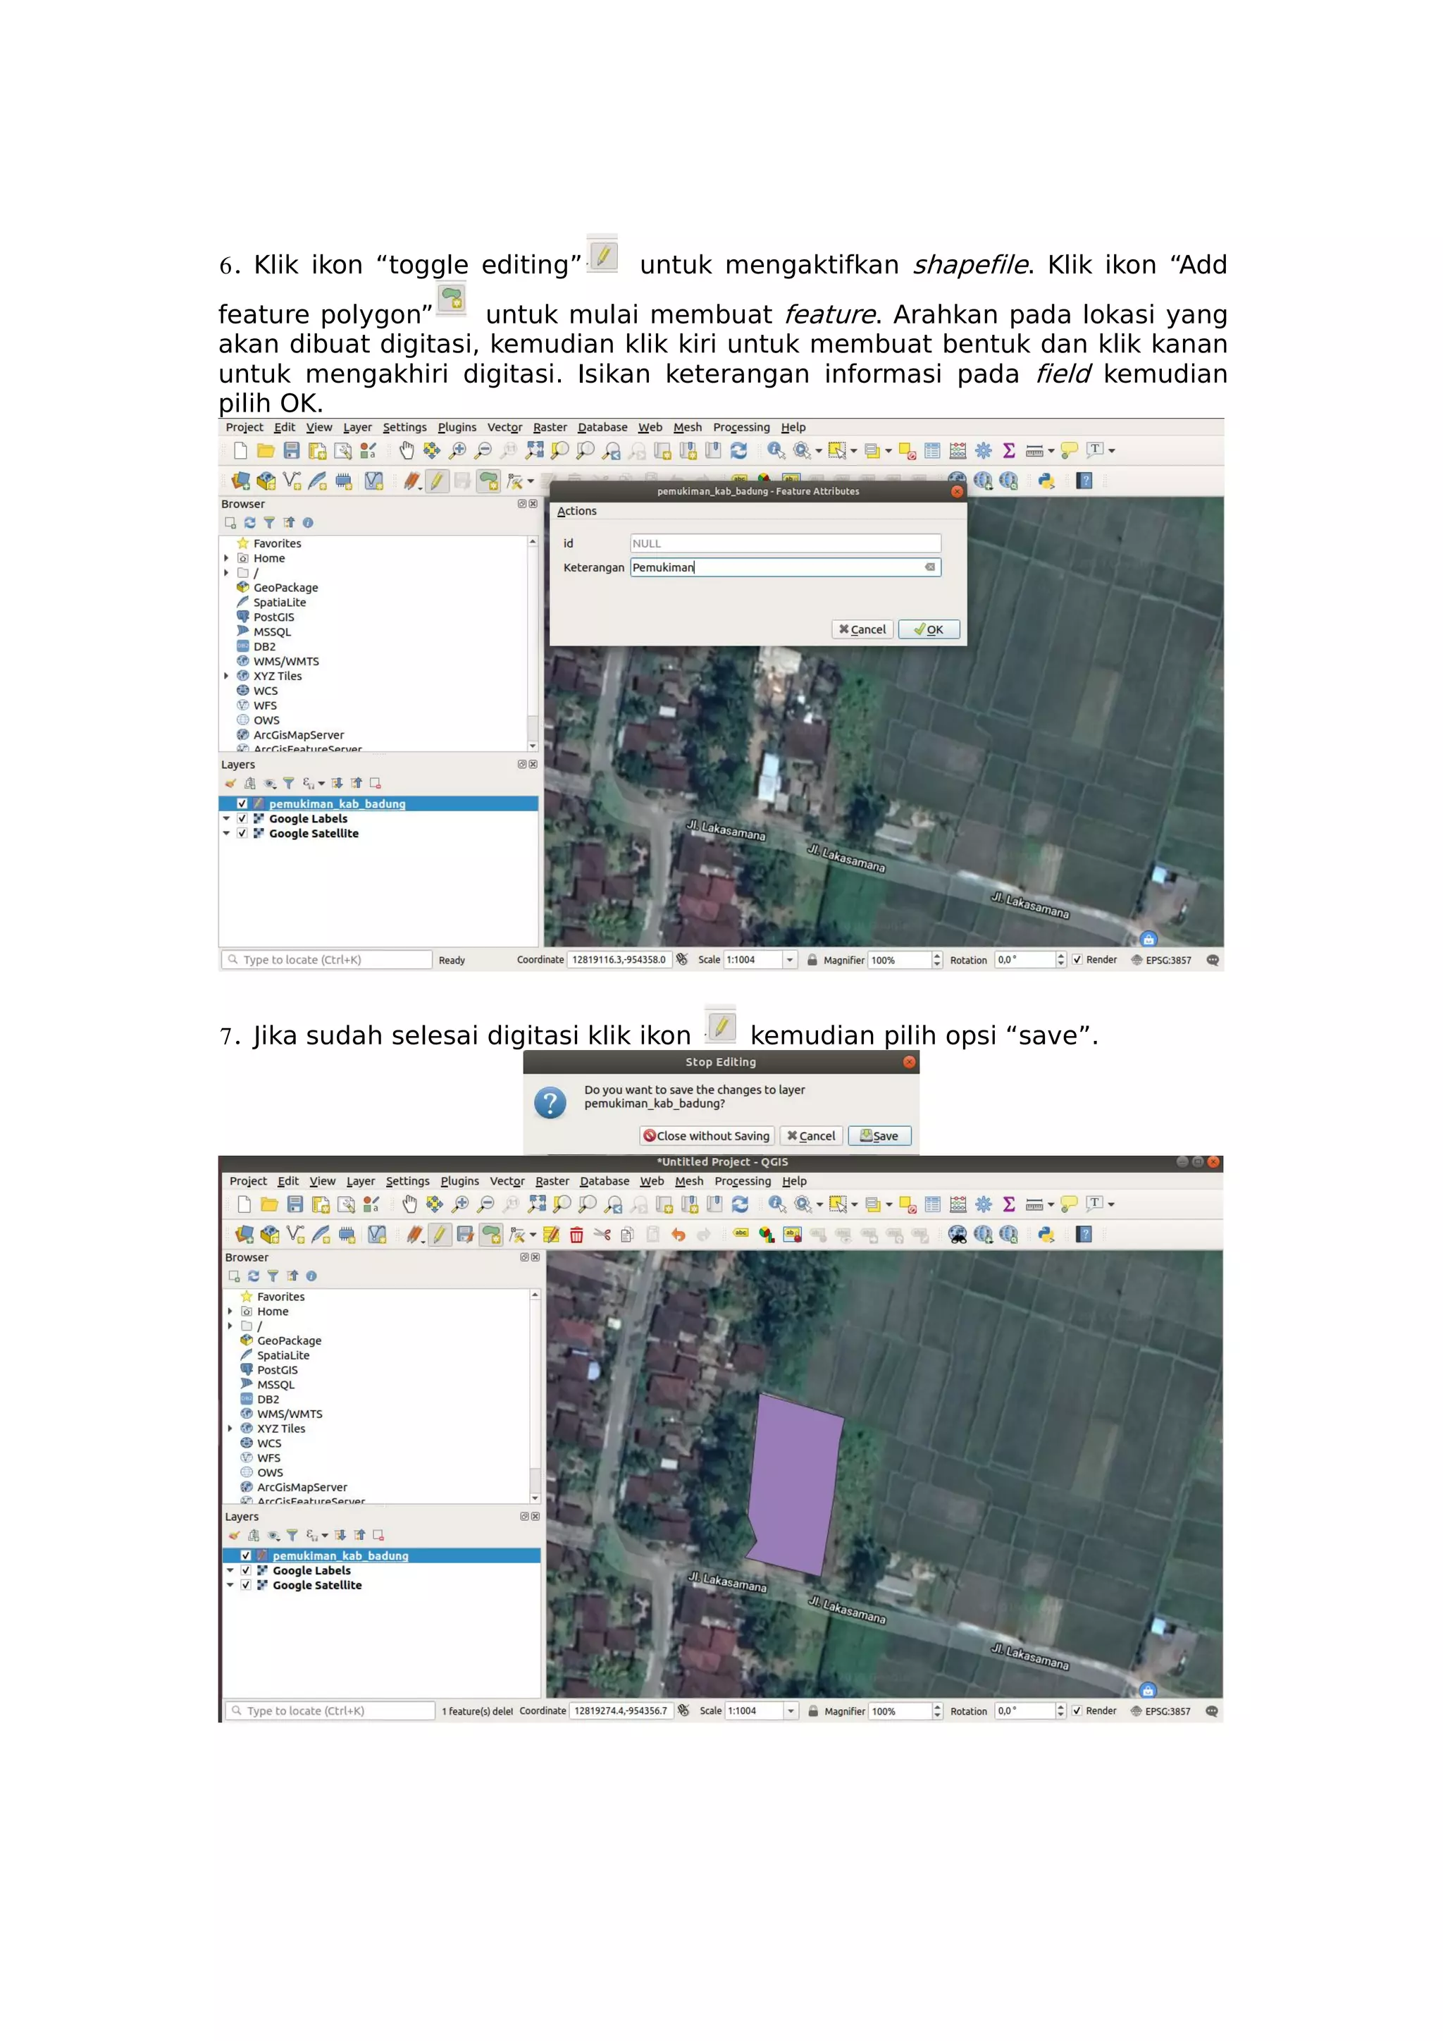Click Copy Features icon next to the scissors
Viewport: 1443px width, 2041px height.
[627, 1235]
